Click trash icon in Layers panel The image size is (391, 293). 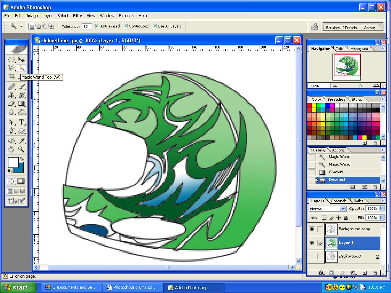pos(375,272)
